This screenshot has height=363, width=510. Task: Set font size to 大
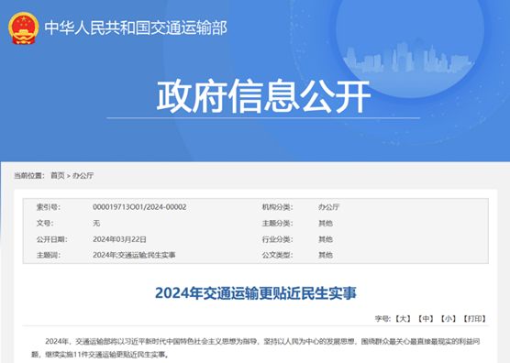click(403, 319)
